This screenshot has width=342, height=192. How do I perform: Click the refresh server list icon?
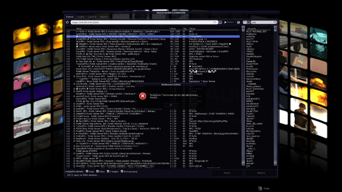point(67,22)
